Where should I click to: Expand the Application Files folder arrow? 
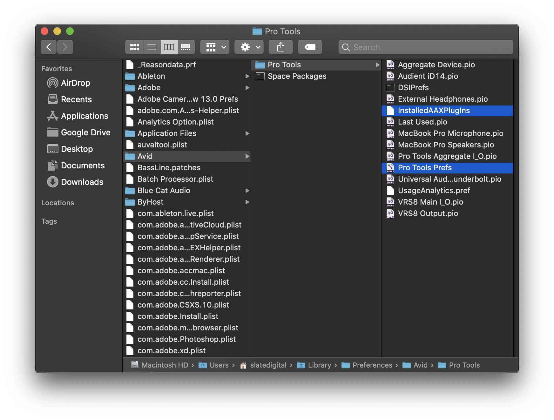(247, 133)
